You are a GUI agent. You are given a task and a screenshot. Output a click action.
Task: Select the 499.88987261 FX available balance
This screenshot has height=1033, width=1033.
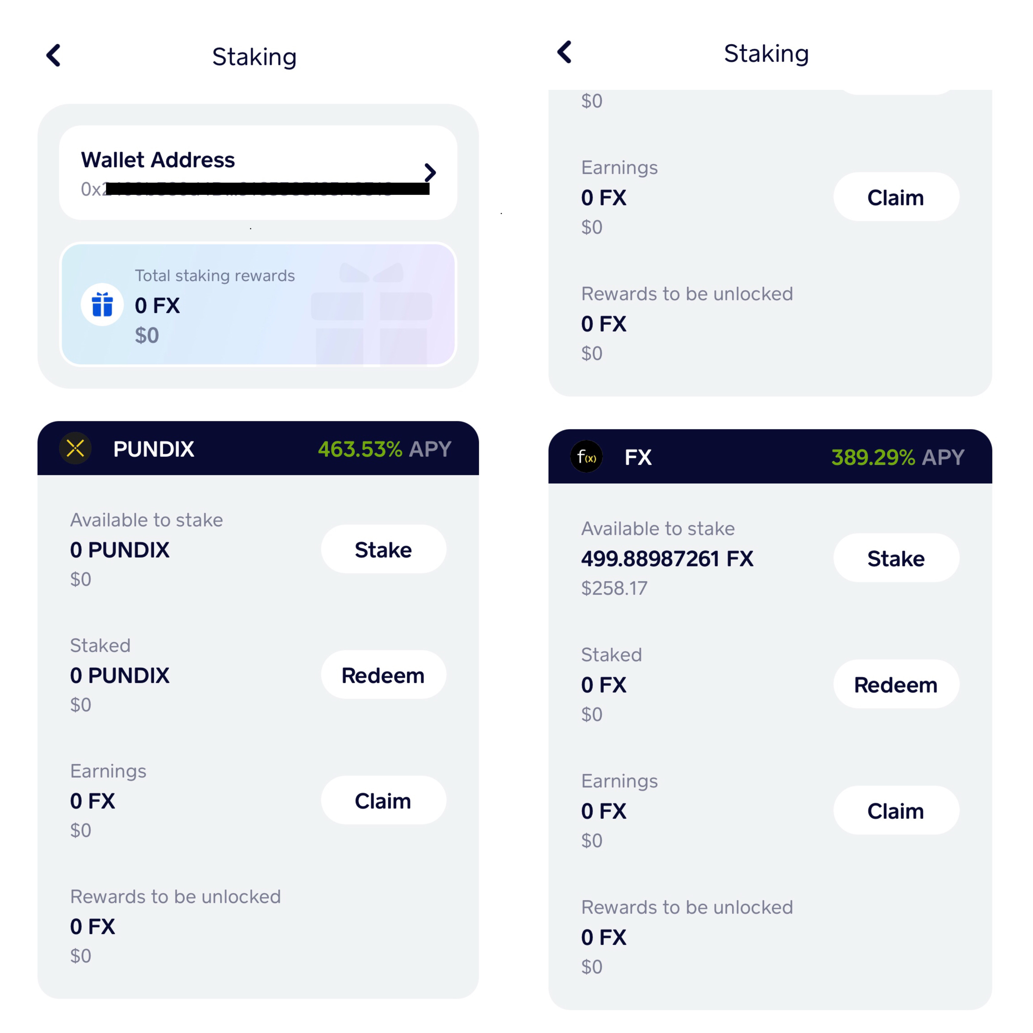tap(667, 559)
